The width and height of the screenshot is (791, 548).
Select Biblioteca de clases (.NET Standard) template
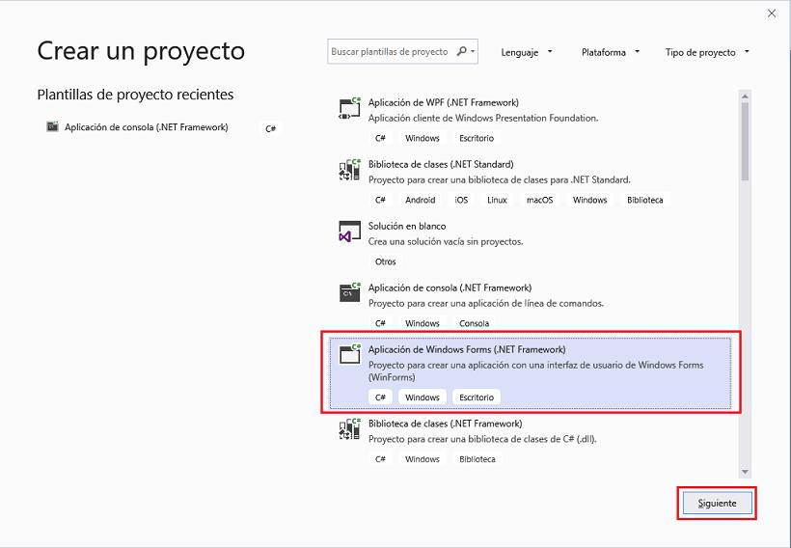point(532,181)
